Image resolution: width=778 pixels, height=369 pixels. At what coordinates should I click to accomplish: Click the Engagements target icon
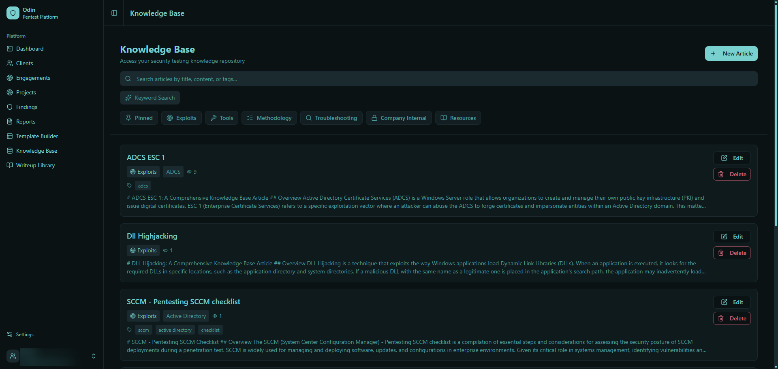[9, 78]
